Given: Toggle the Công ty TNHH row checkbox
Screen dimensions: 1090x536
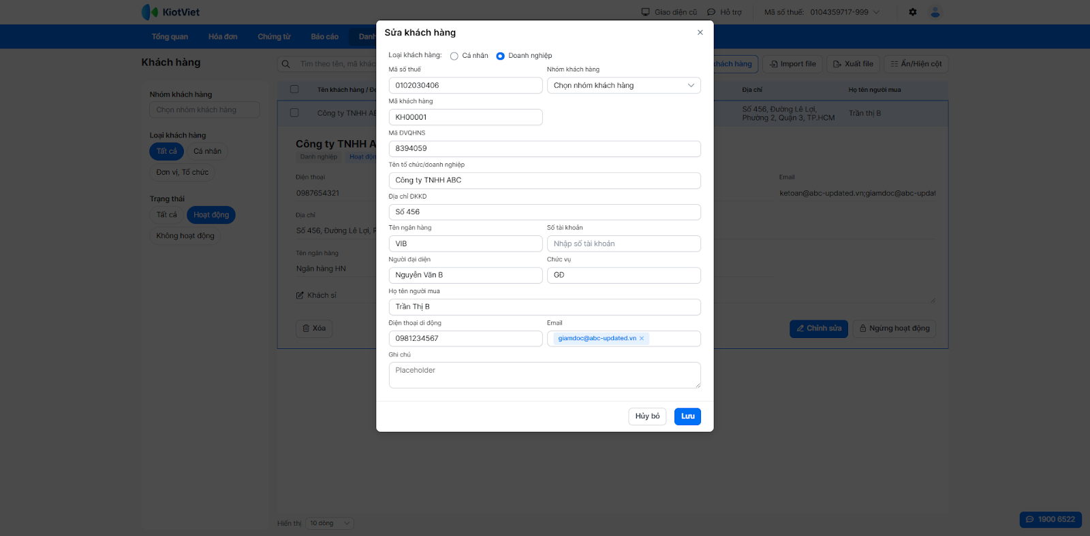Looking at the screenshot, I should 294,113.
